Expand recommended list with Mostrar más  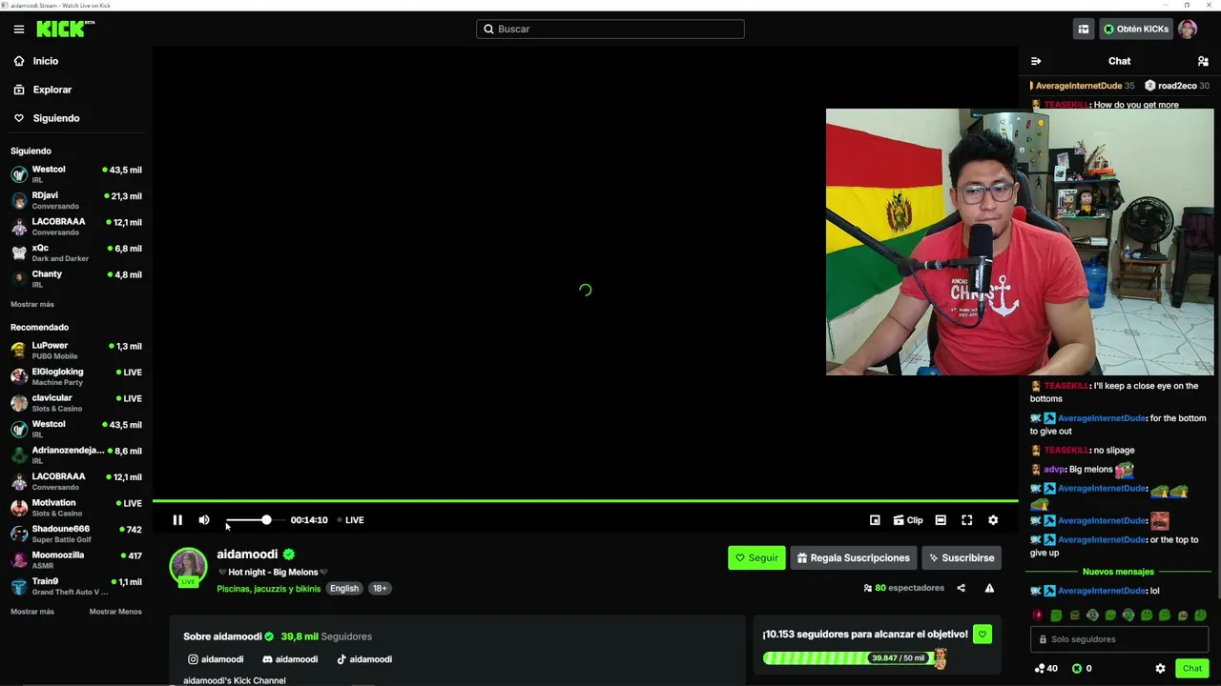pyautogui.click(x=32, y=612)
